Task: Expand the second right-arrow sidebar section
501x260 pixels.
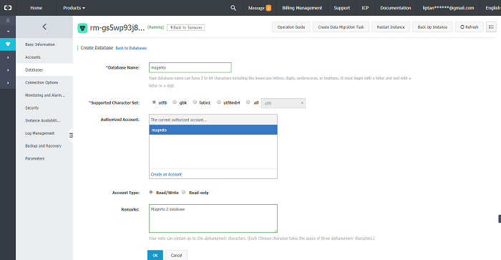Action: (8, 70)
